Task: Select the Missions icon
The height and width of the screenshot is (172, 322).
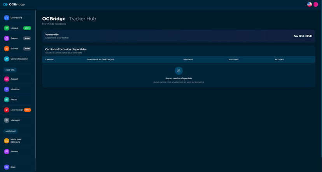Action: coord(7,89)
